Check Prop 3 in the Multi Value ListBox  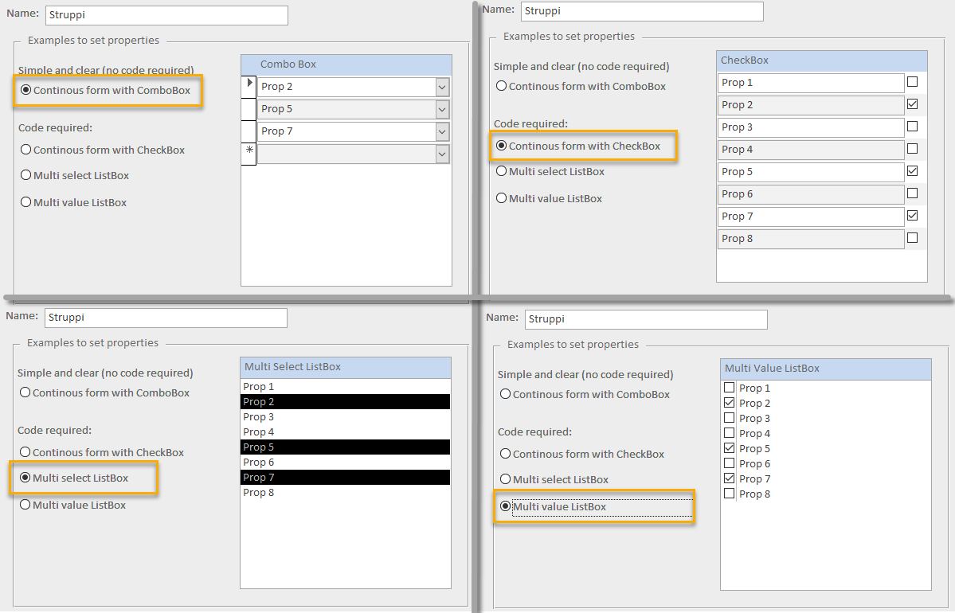pos(729,418)
